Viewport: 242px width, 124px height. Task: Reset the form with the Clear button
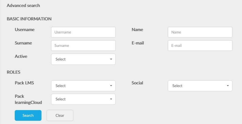(x=60, y=115)
